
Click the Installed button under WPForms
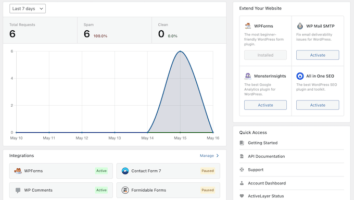265,55
